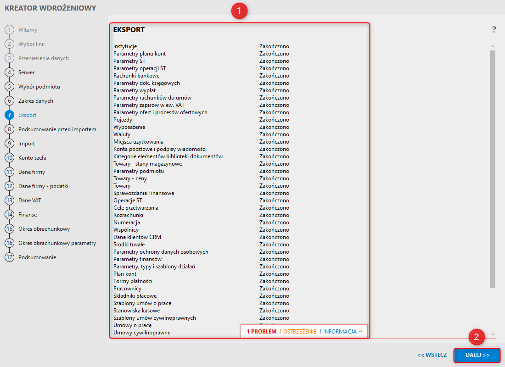Screen dimensions: 505x367
Task: Show the 1 PROBLEM message
Action: tap(262, 332)
